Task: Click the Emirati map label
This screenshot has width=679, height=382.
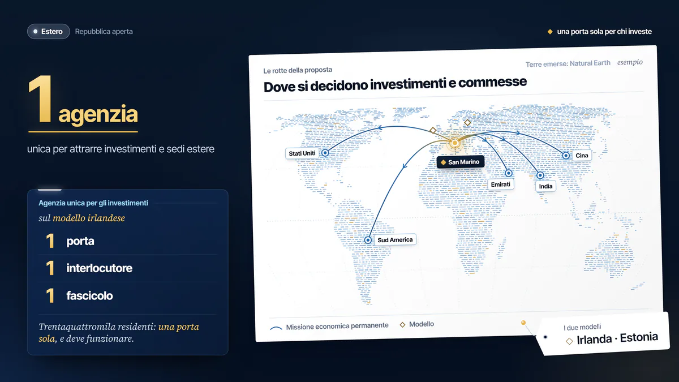Action: (501, 184)
